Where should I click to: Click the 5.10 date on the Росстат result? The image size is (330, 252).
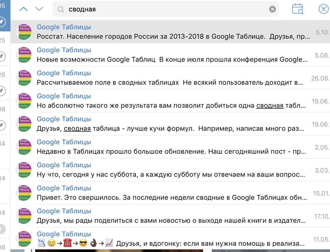[323, 32]
